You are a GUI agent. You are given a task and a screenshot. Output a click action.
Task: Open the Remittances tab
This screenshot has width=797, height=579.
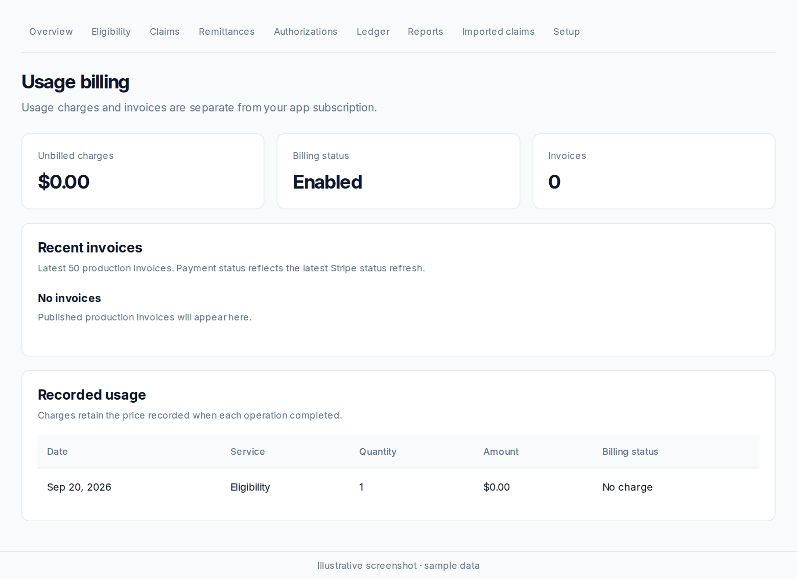tap(227, 32)
